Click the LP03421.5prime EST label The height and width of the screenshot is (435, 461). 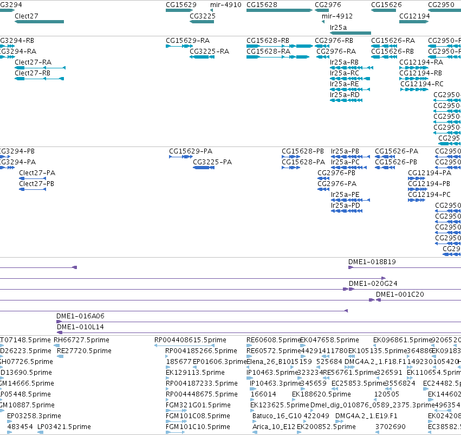pos(64,427)
